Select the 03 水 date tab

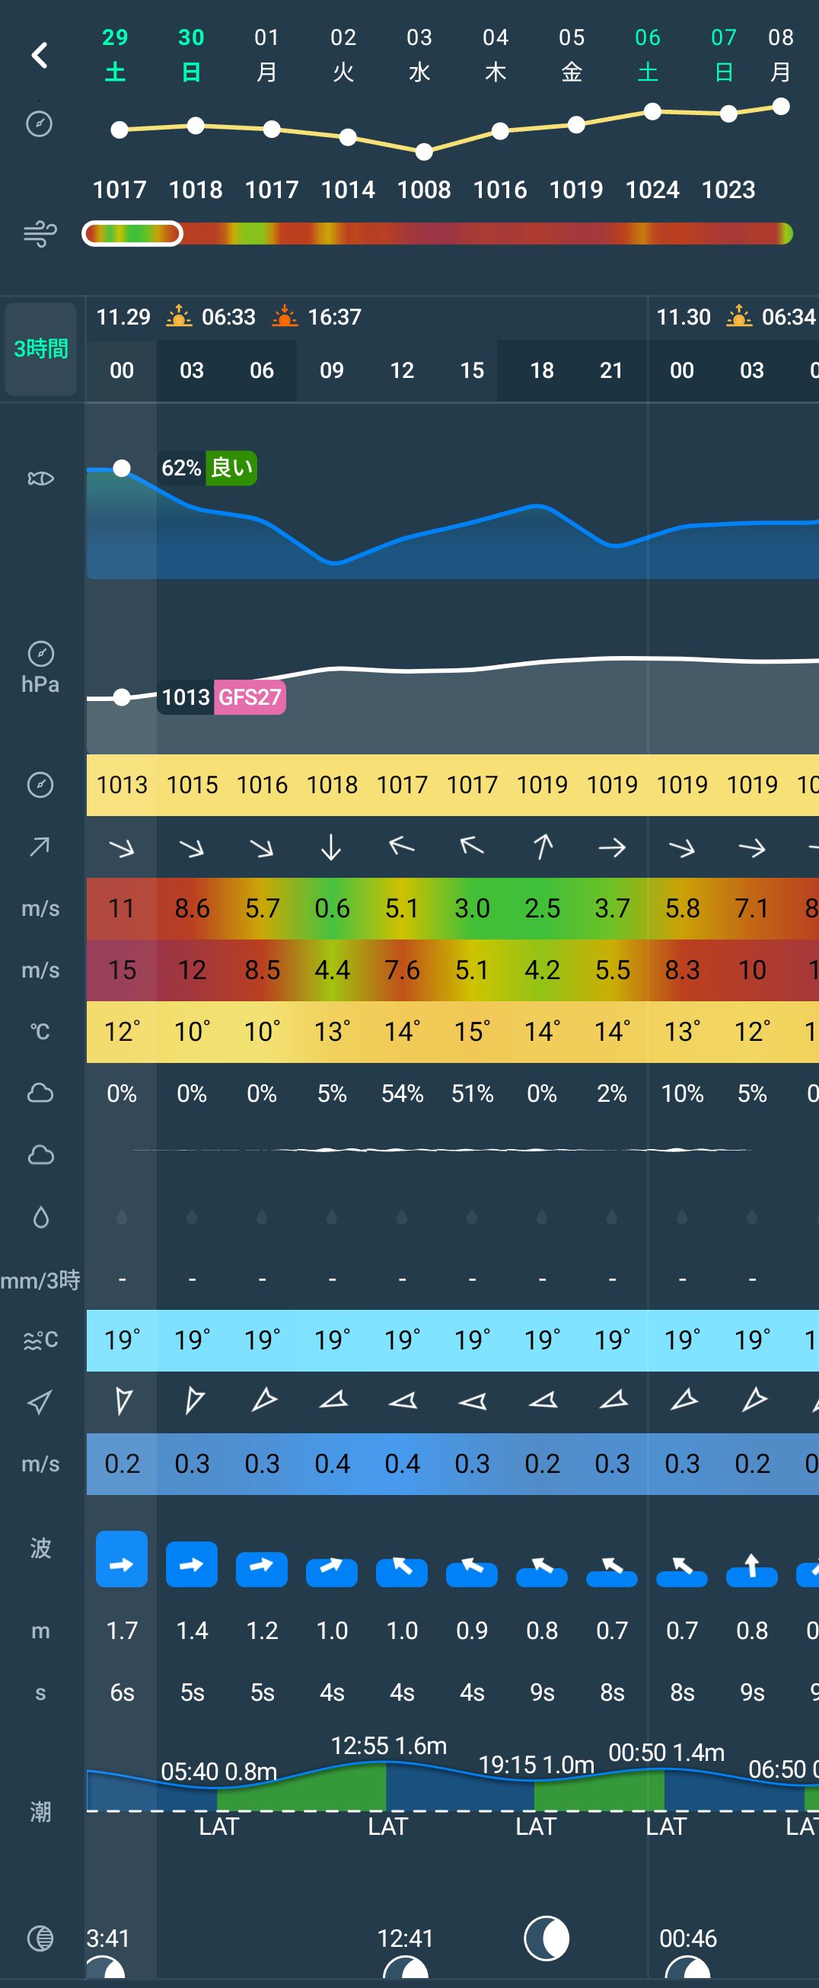pyautogui.click(x=419, y=54)
